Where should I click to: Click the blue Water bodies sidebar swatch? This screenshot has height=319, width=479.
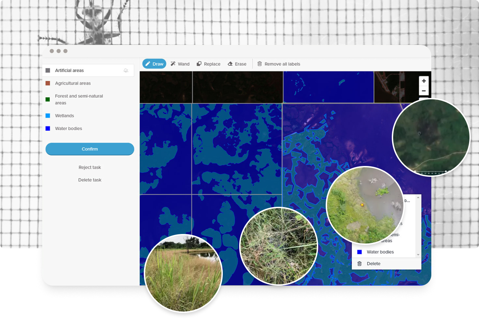point(48,129)
